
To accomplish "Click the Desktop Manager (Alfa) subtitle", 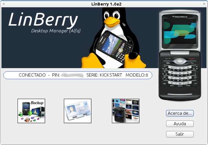I will (56, 31).
